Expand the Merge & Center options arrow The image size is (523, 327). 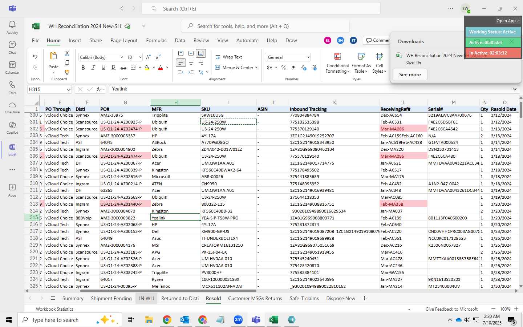coord(256,68)
